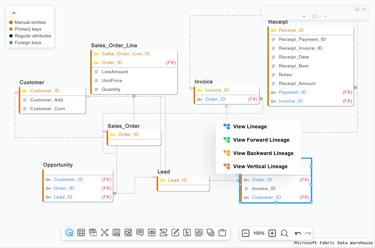The image size is (375, 248).
Task: Select the relationship network node tool
Action: [x=105, y=233]
